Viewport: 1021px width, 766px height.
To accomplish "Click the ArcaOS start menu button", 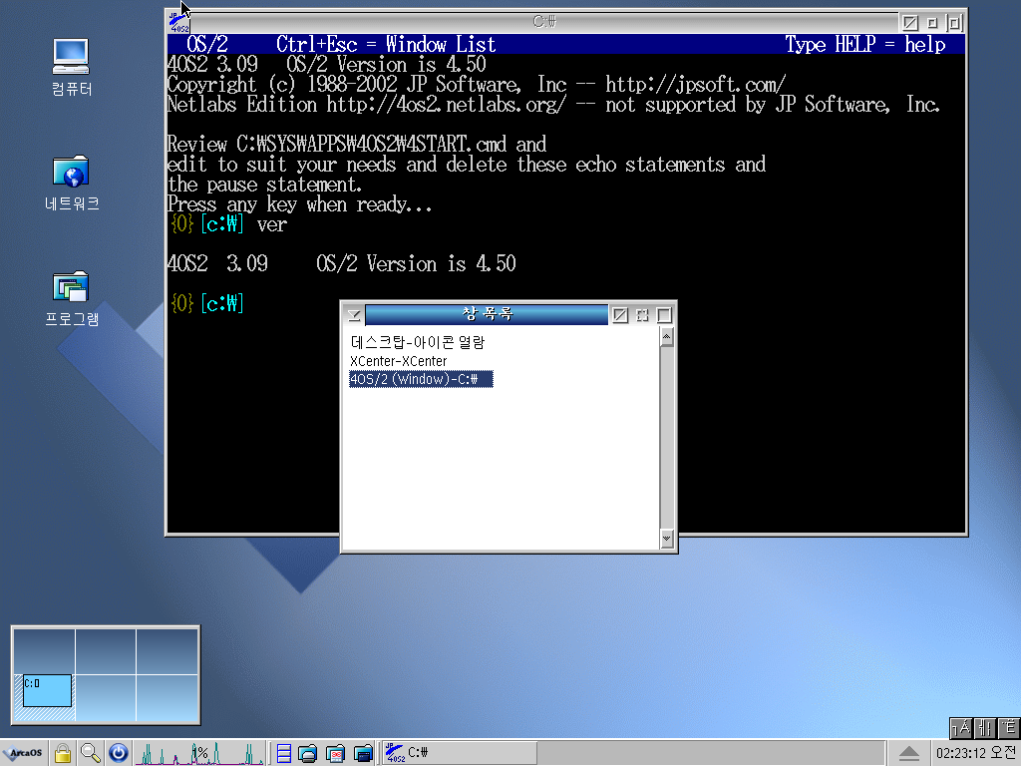I will tap(22, 753).
